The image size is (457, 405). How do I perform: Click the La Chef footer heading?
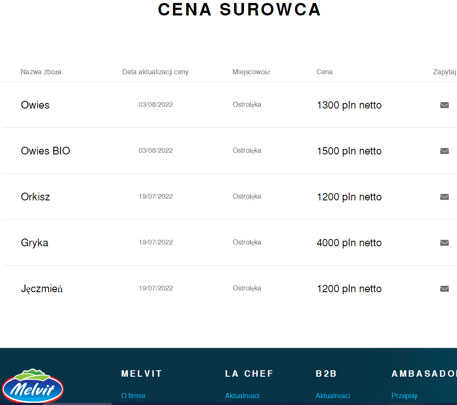249,374
